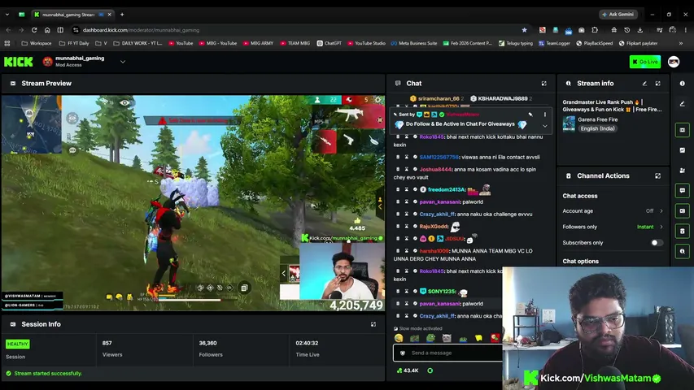Click the stream preview video

tap(193, 203)
